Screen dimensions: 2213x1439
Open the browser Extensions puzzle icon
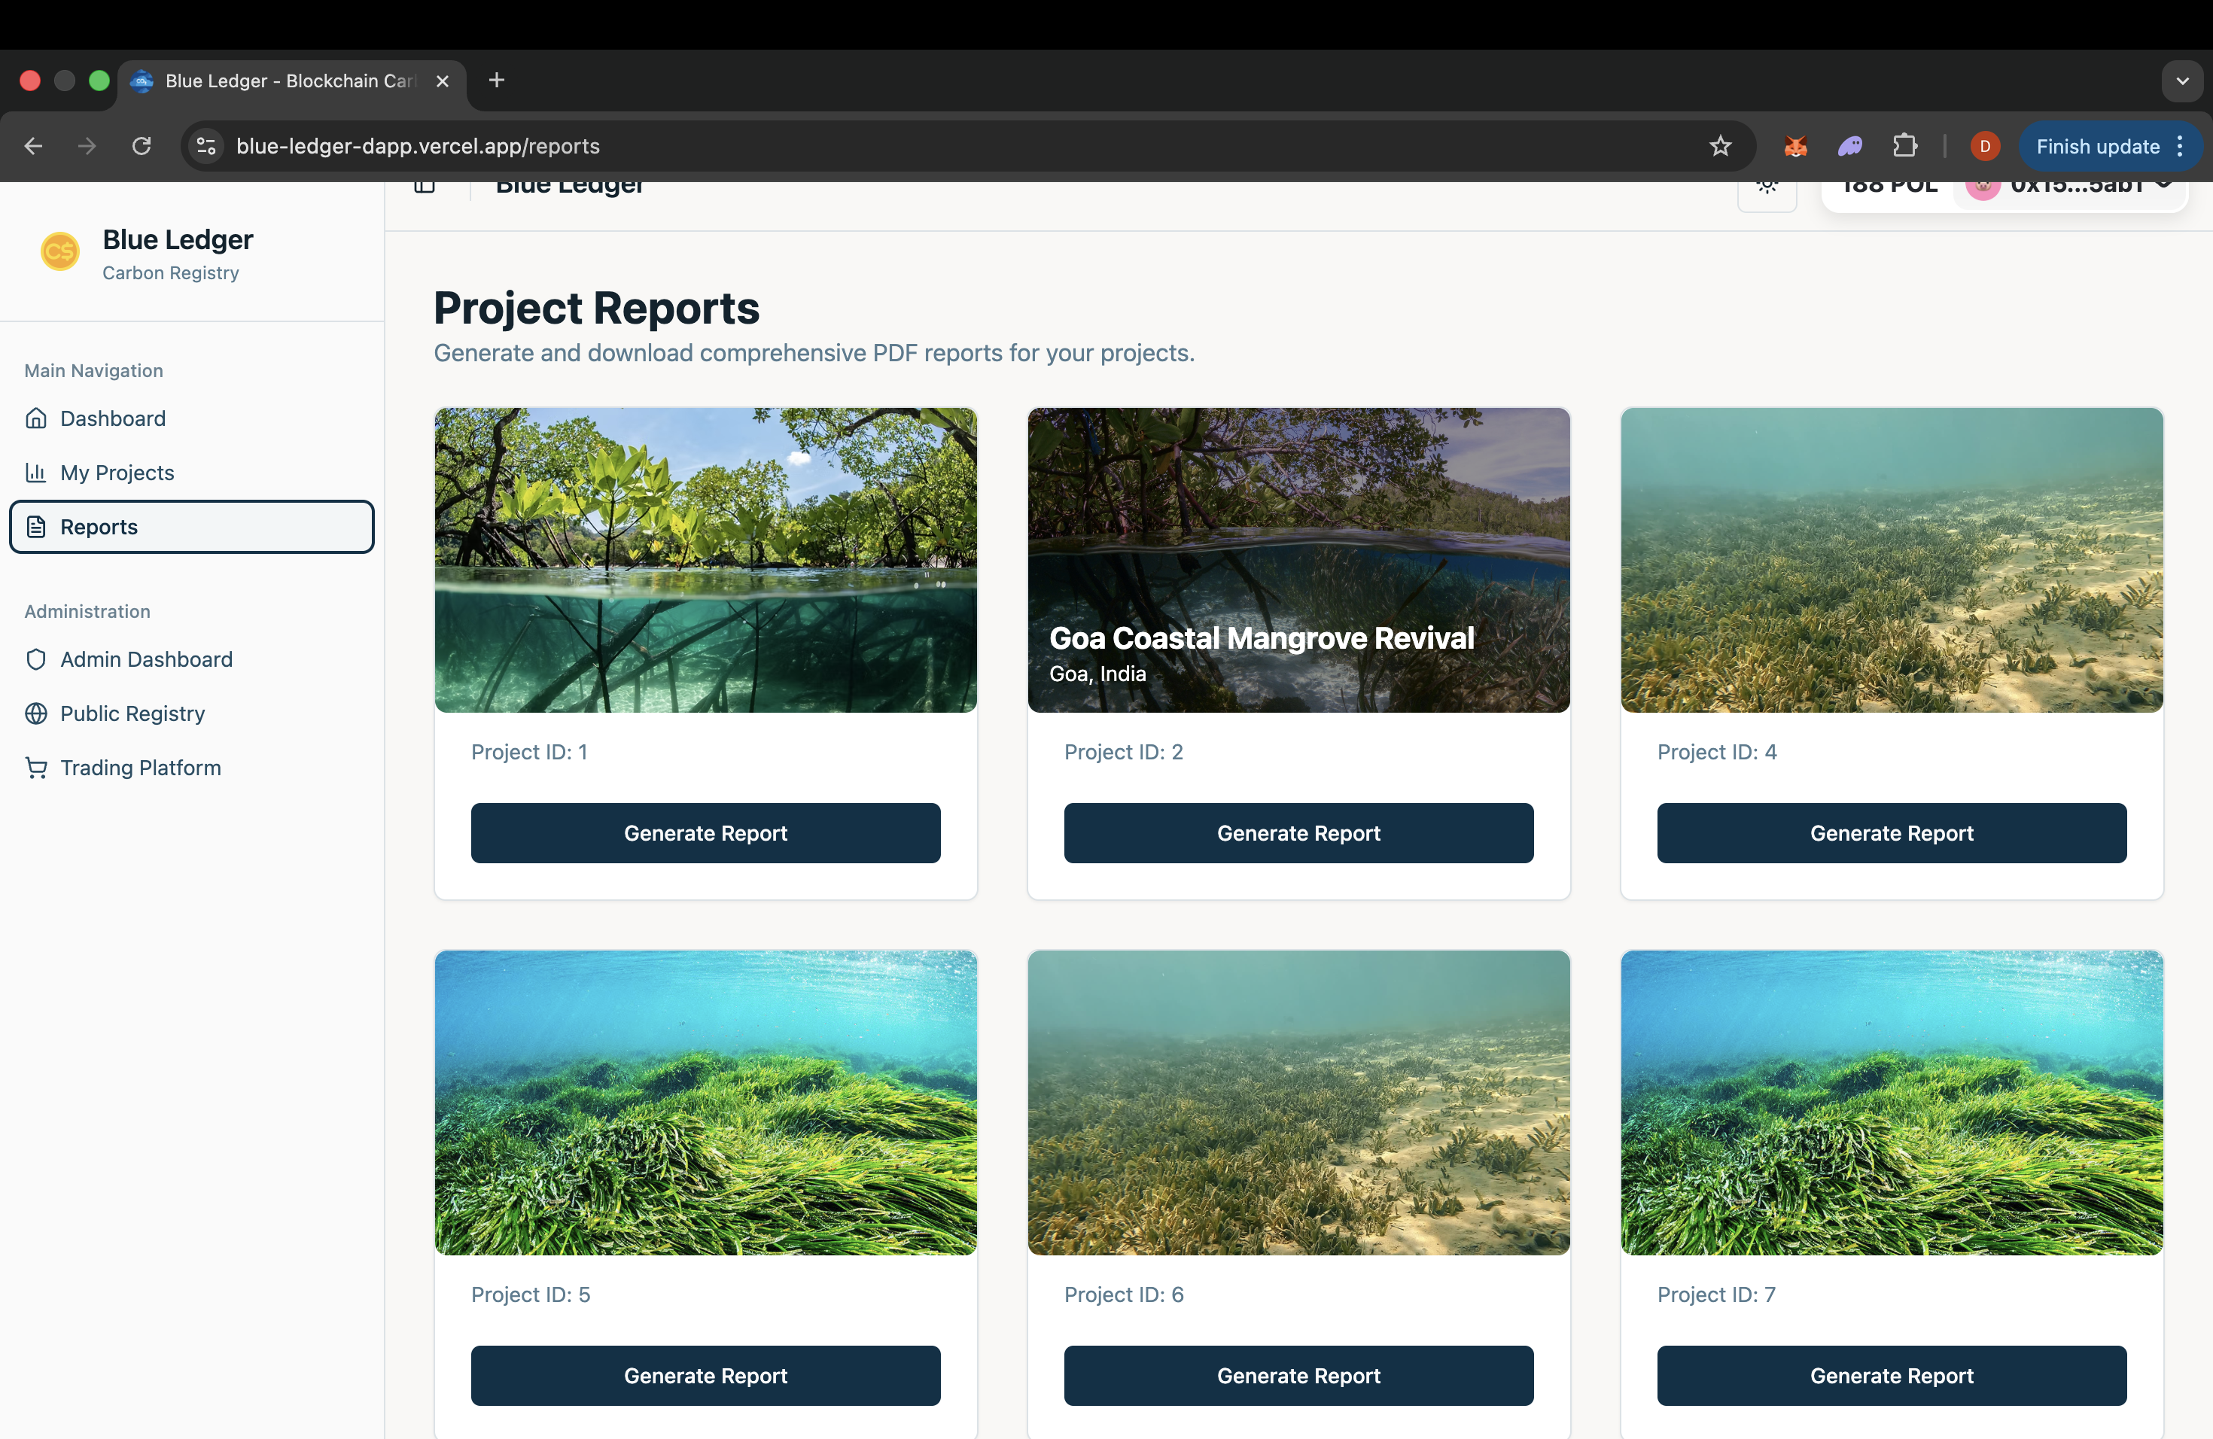1904,146
